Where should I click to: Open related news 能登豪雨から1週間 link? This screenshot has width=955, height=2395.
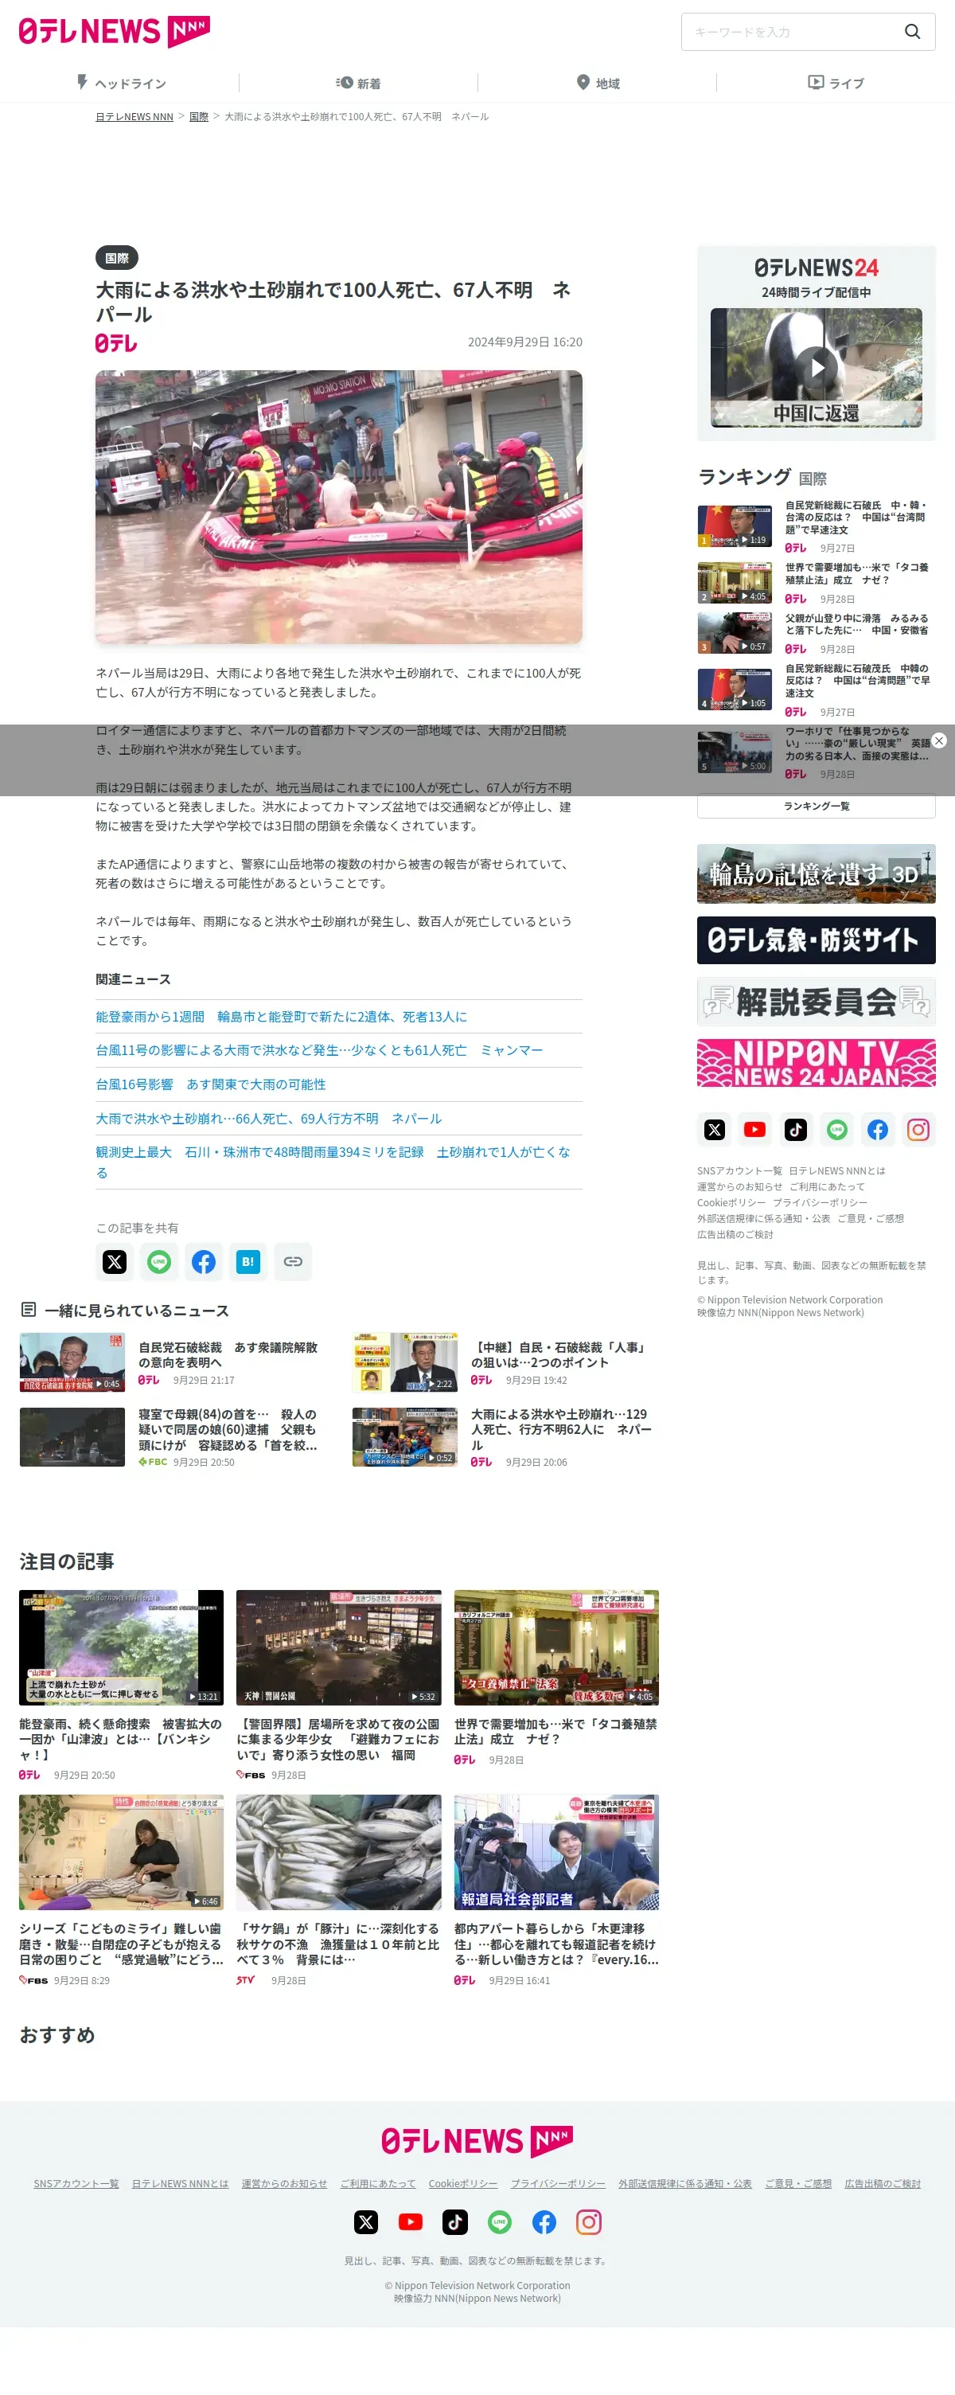pyautogui.click(x=282, y=1016)
